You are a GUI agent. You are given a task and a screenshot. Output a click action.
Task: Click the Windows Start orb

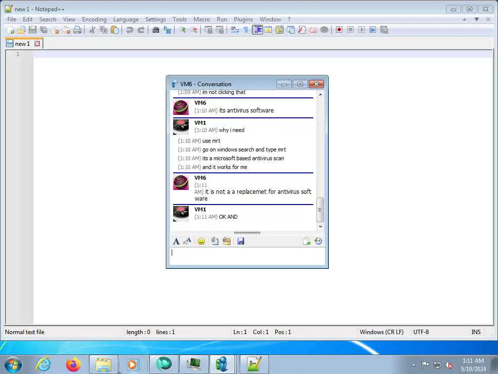click(13, 364)
